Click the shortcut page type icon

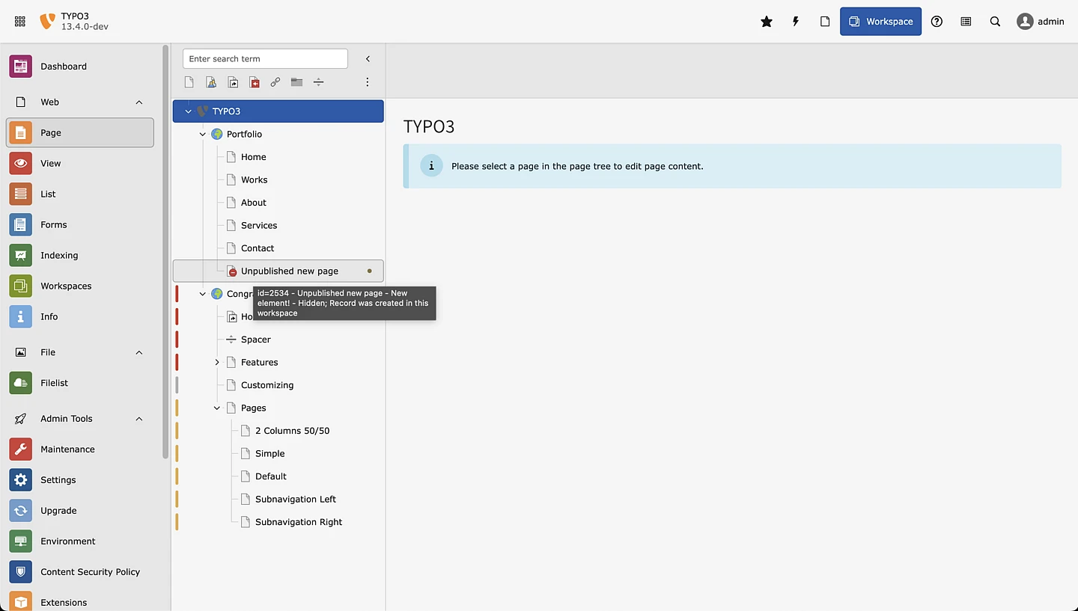(233, 82)
